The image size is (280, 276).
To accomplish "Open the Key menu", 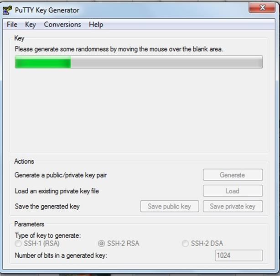I will click(x=31, y=25).
